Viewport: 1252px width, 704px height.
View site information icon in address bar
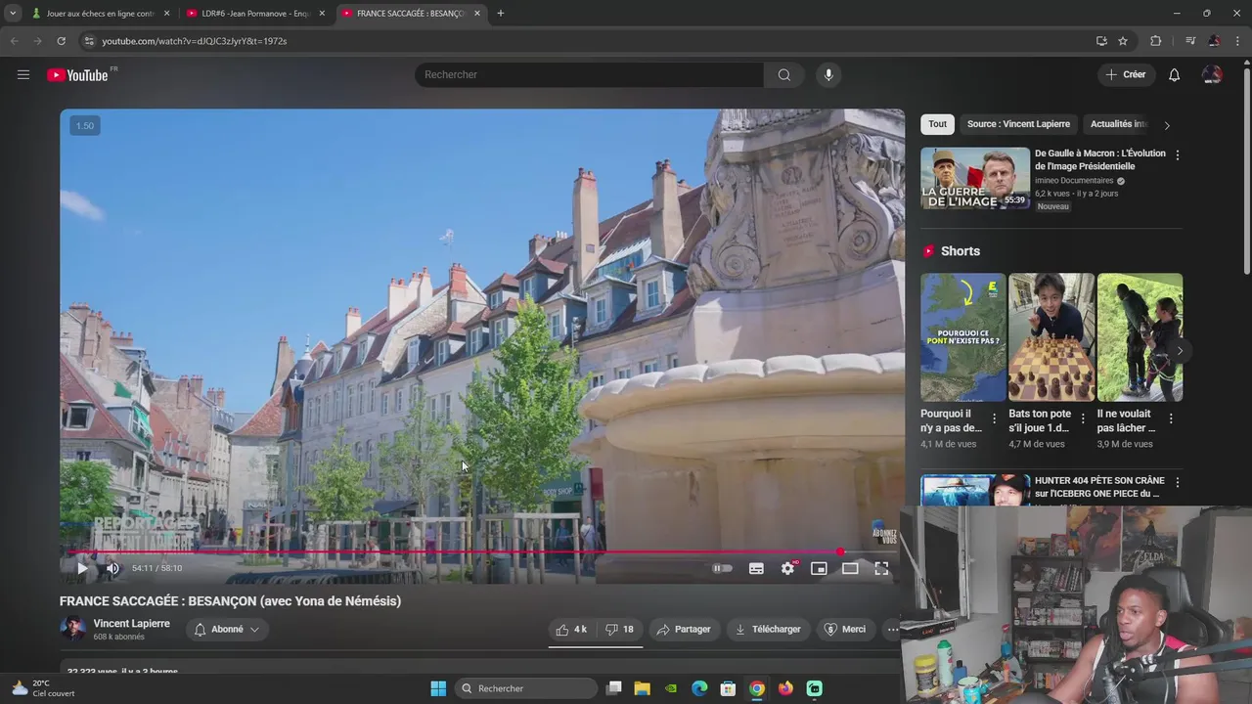88,41
